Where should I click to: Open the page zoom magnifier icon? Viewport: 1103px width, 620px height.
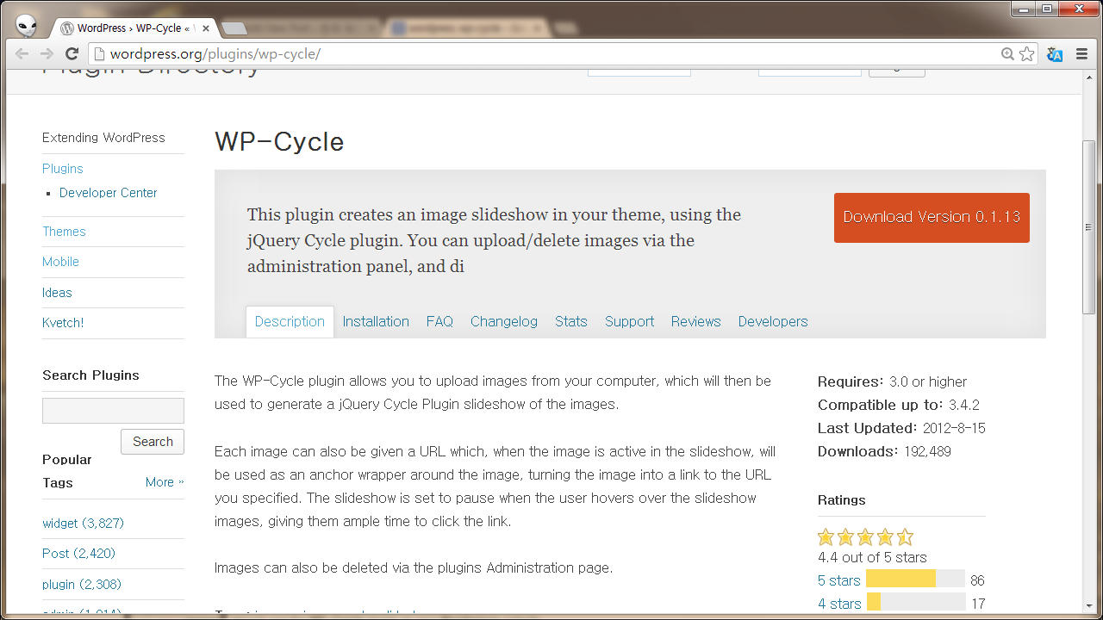pyautogui.click(x=1007, y=54)
